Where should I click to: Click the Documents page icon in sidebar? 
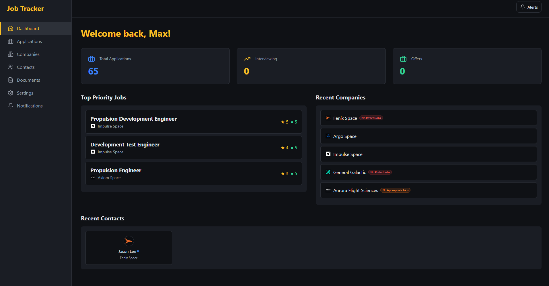[11, 80]
